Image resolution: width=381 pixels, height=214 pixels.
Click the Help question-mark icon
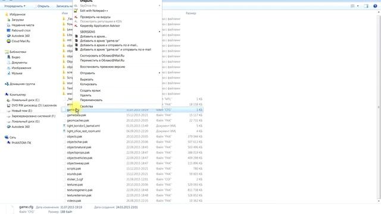[x=375, y=6]
